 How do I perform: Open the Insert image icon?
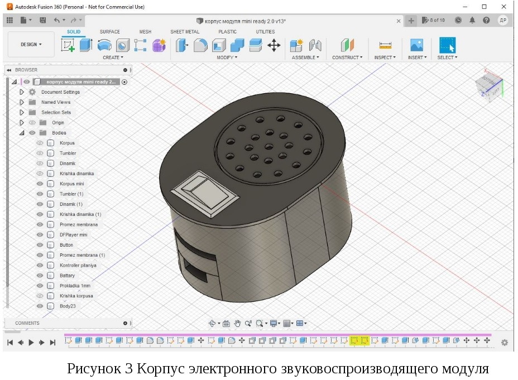(x=416, y=46)
